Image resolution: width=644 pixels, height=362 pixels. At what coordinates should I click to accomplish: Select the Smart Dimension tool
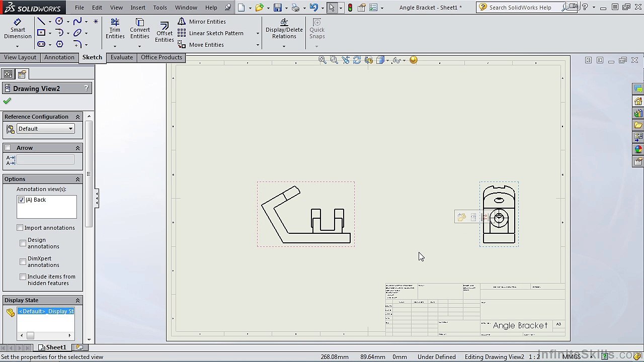click(18, 29)
